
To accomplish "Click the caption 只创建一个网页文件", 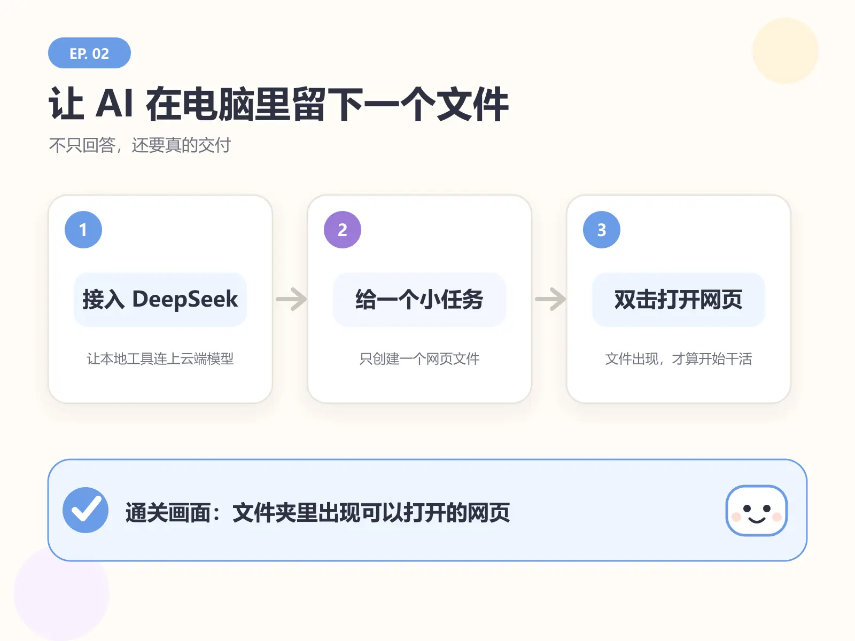I will 419,358.
